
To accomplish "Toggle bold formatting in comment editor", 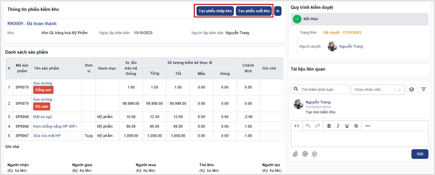I will (x=329, y=126).
